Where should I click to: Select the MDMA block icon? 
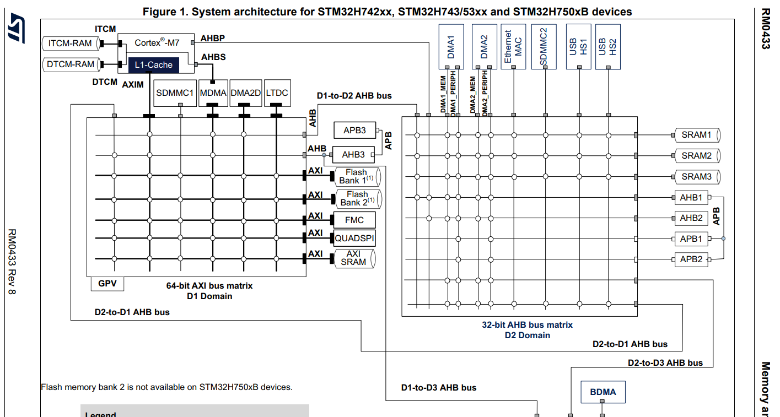213,93
